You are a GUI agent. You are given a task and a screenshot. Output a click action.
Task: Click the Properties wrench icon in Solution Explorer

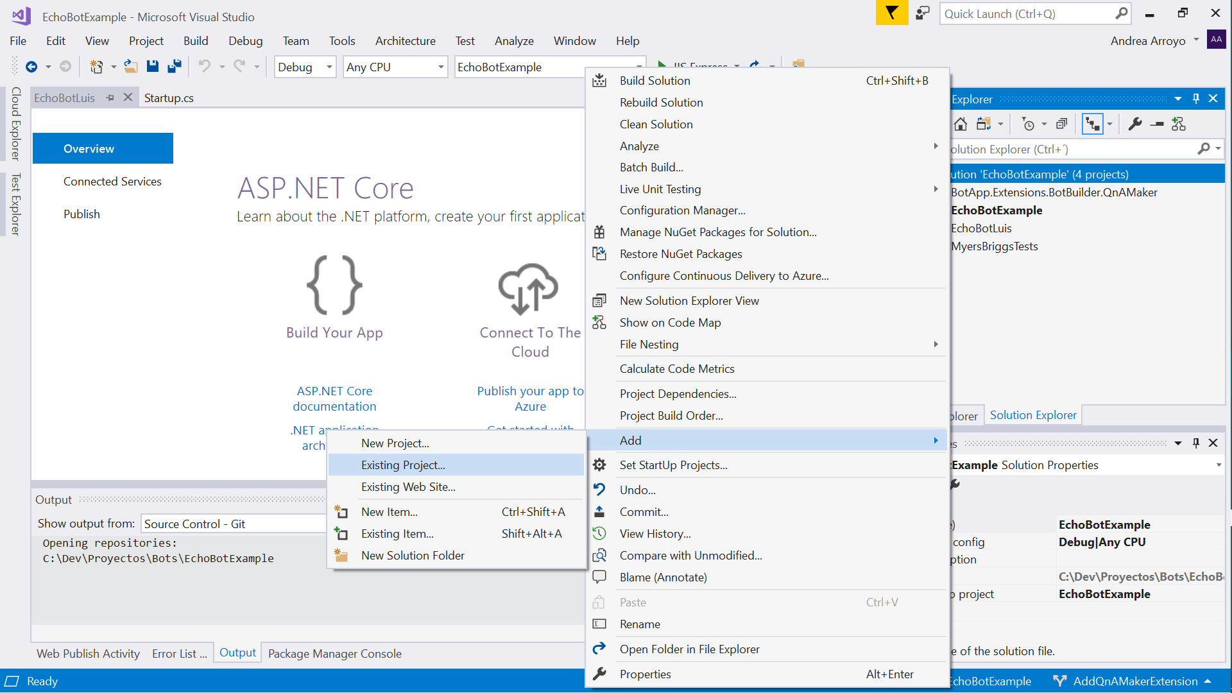1135,124
